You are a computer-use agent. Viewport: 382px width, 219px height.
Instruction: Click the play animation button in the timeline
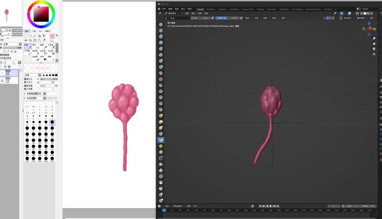[271, 206]
